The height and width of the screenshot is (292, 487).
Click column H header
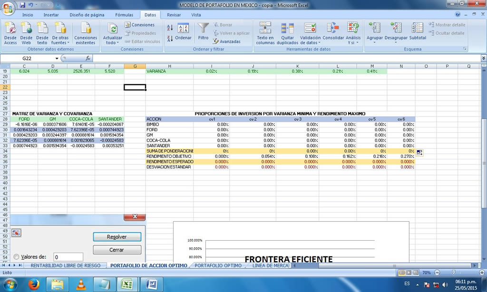tap(169, 66)
